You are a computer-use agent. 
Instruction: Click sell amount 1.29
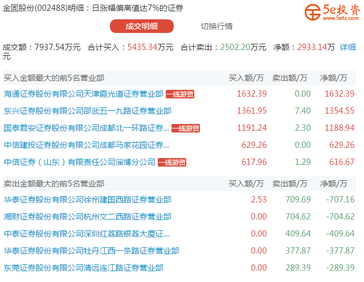[302, 162]
